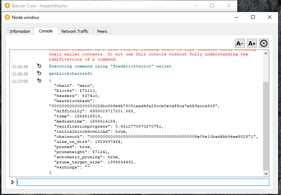281x195 pixels.
Task: Increase console font size with A+ button
Action: pos(252,43)
